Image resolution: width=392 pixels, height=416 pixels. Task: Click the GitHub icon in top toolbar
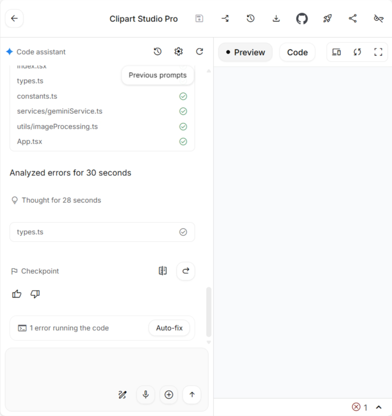pos(302,19)
